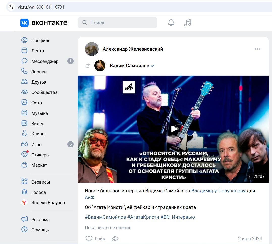Screen dimensions: 272x244
Task: Select Друзья in the sidebar
Action: (39, 82)
